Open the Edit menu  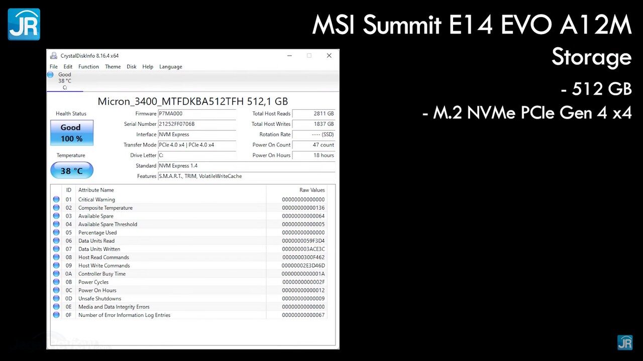68,66
